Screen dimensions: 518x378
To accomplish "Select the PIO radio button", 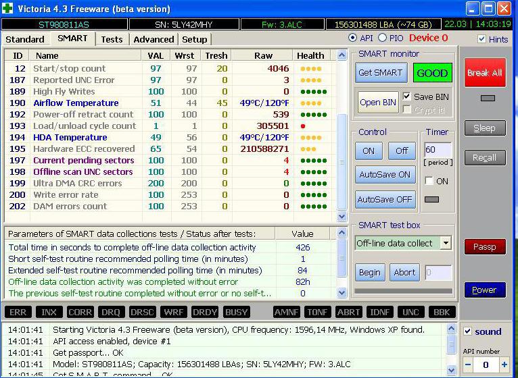I will pyautogui.click(x=383, y=38).
